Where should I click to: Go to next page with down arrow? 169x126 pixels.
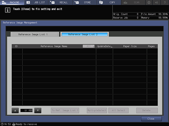(38, 110)
